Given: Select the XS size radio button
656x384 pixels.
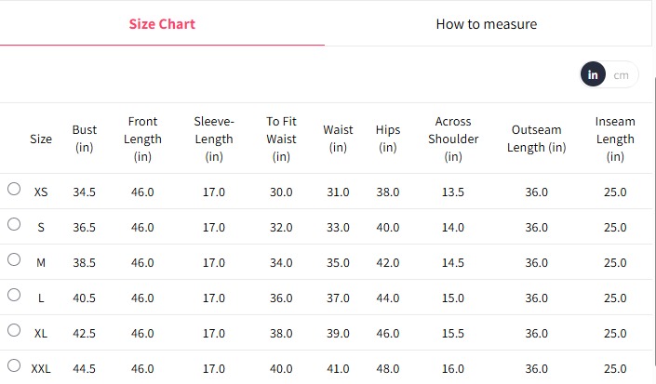Looking at the screenshot, I should [14, 189].
